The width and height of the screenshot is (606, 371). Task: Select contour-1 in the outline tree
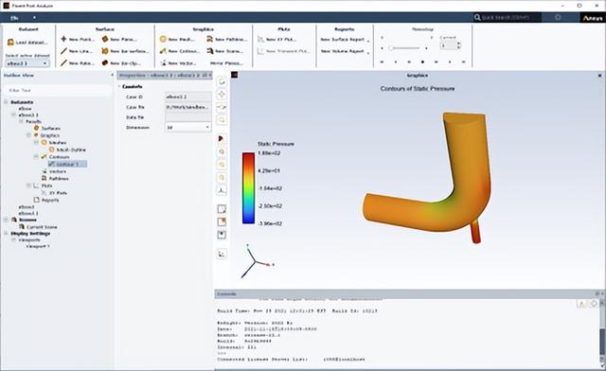(67, 165)
